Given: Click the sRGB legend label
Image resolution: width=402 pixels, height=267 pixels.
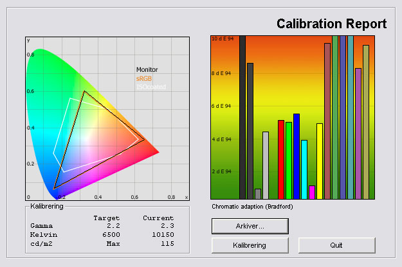Looking at the screenshot, I should pos(144,78).
